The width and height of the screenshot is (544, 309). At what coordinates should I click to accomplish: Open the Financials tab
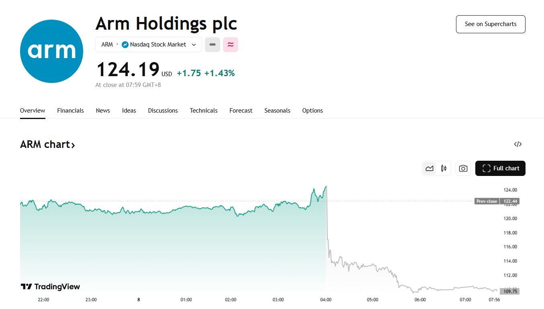70,111
